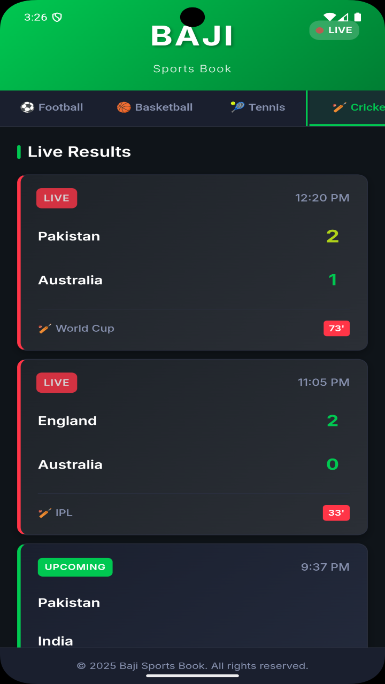Click the BAJI logo title
Screen dimensions: 385x684
coord(192,36)
